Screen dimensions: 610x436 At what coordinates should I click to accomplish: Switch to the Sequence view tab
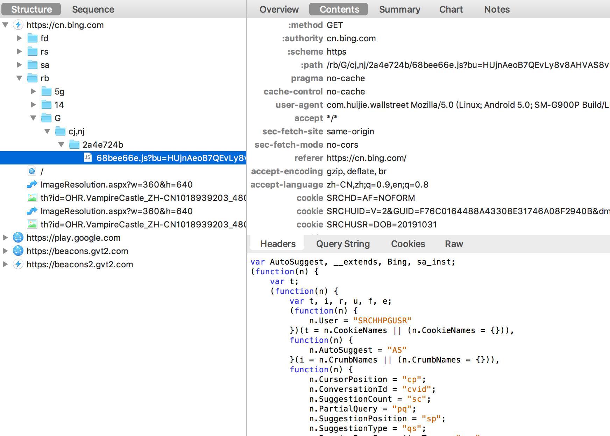pos(93,9)
